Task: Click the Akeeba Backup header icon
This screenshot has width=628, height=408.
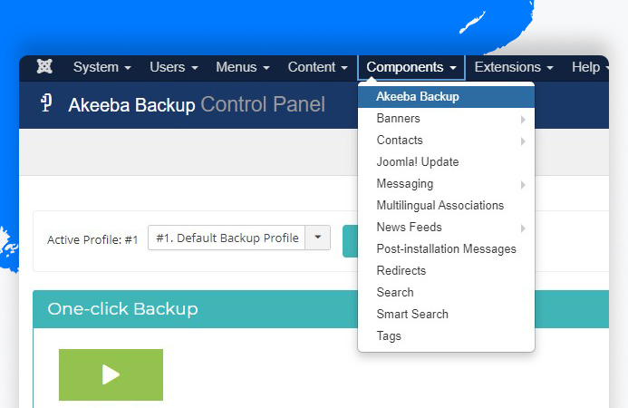Action: [46, 103]
